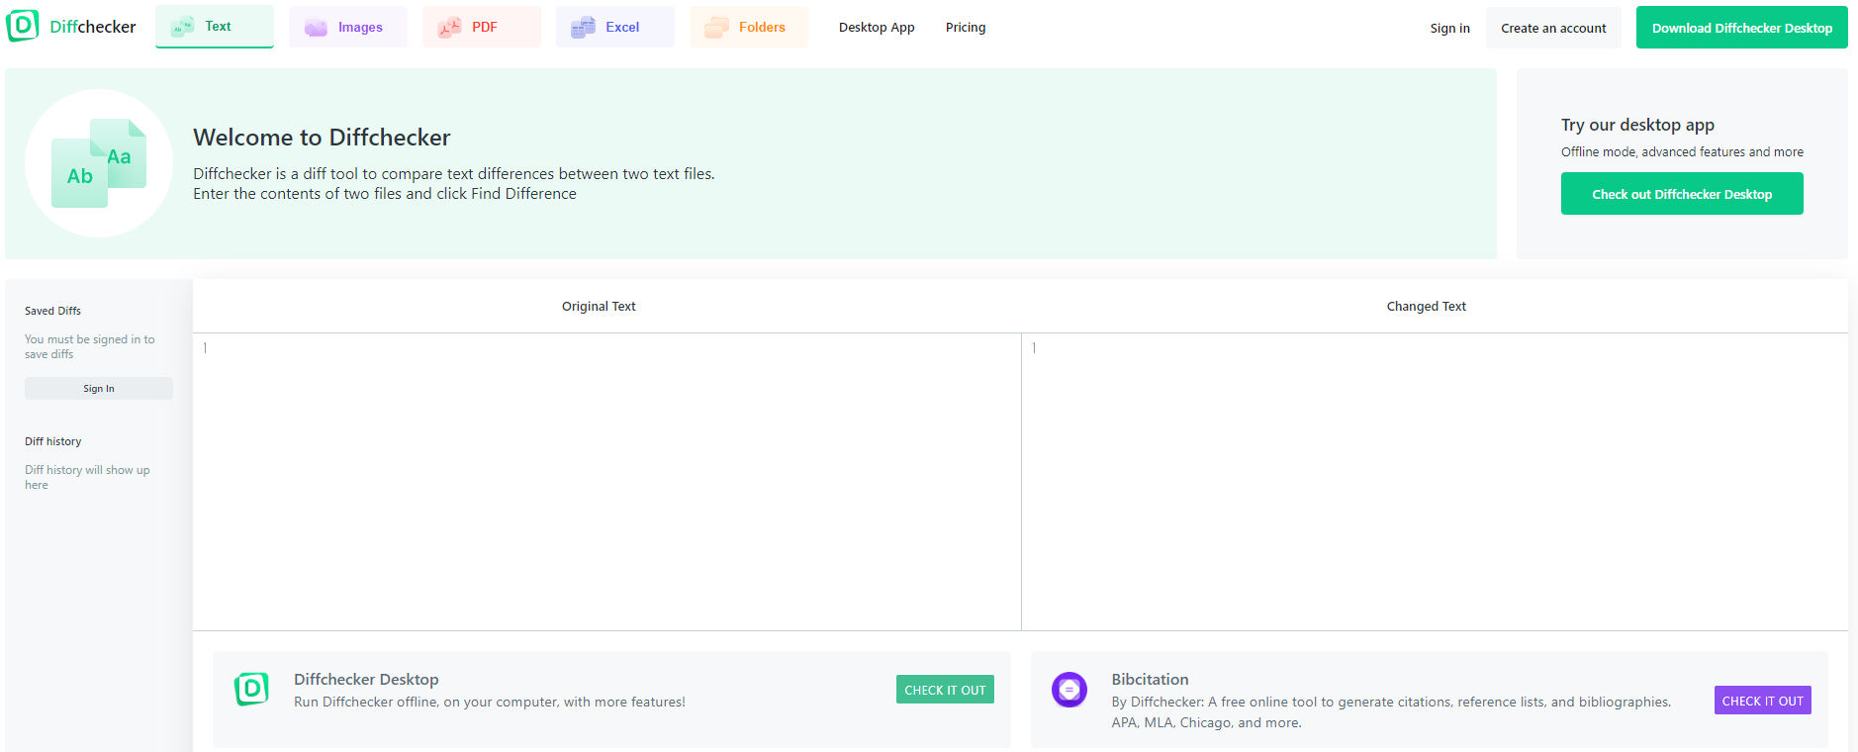The height and width of the screenshot is (752, 1858).
Task: Click 'Diff history will show up here' text
Action: tap(87, 477)
